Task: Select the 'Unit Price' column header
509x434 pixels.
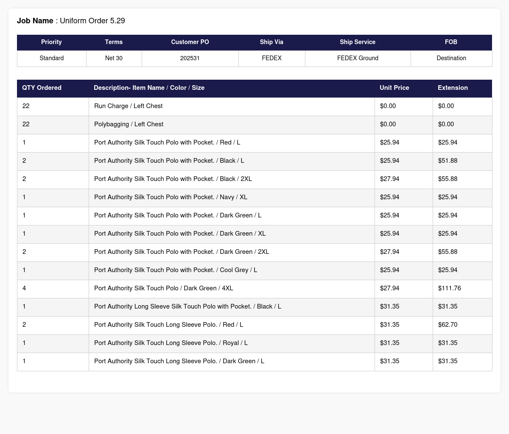Action: click(x=404, y=88)
